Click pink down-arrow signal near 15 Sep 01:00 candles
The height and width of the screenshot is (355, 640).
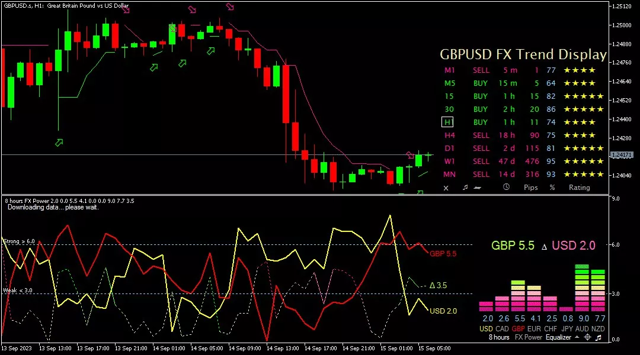pyautogui.click(x=410, y=155)
